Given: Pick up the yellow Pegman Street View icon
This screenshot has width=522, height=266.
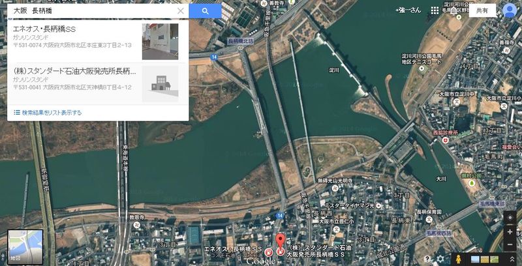Looking at the screenshot, I should [x=459, y=259].
